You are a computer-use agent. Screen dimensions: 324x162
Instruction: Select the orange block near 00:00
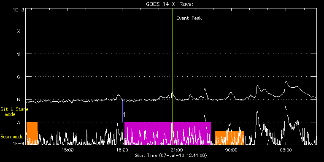(229, 138)
